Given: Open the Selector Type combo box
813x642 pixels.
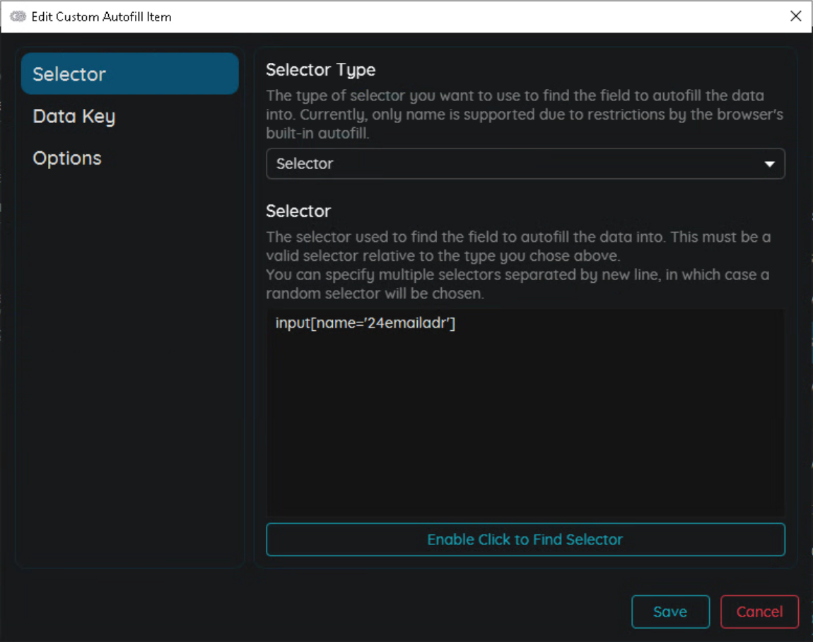Looking at the screenshot, I should coord(525,163).
